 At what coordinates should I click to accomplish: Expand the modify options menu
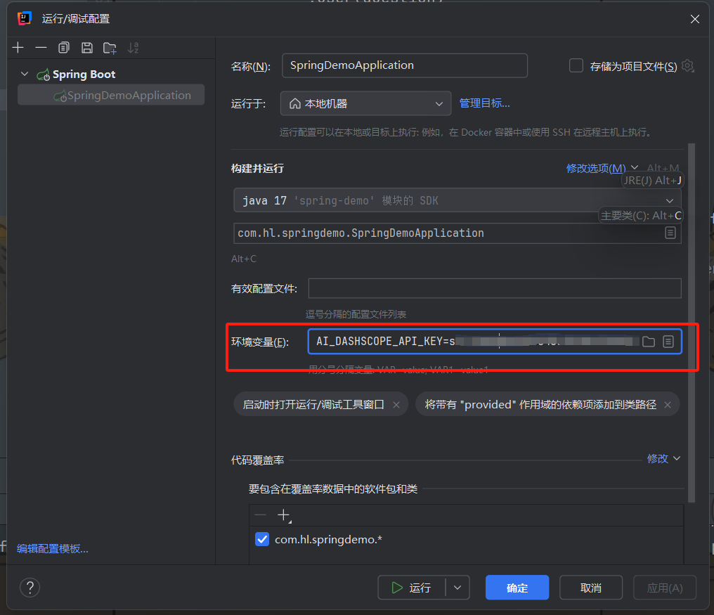click(602, 168)
